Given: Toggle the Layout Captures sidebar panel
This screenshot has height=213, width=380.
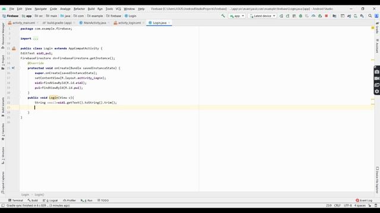Looking at the screenshot, I should click(x=3, y=182).
